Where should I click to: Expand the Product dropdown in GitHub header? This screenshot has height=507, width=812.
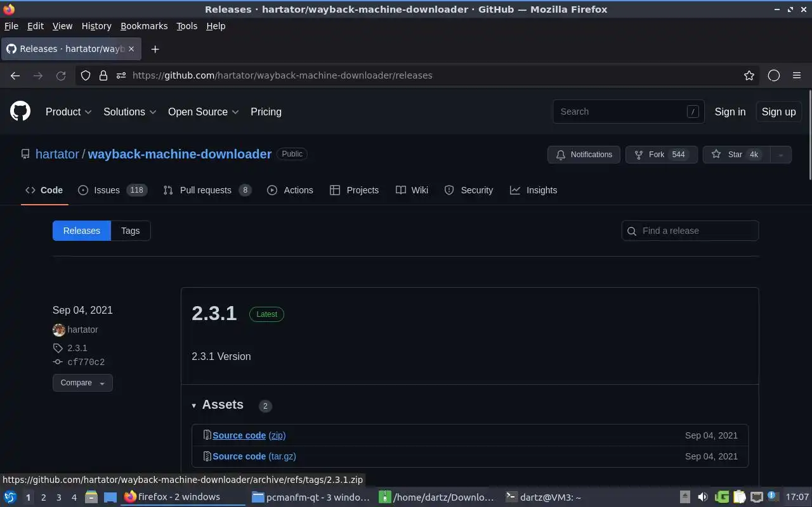tap(69, 112)
